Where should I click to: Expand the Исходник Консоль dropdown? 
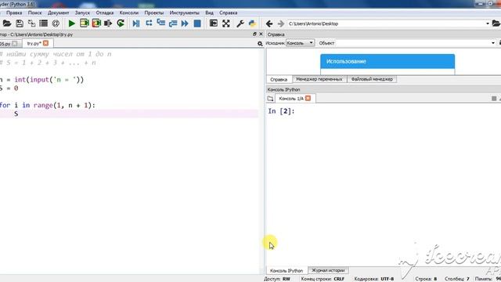point(300,43)
